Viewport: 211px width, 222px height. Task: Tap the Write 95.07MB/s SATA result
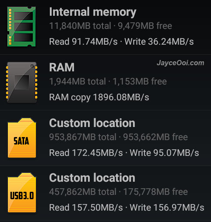[164, 153]
